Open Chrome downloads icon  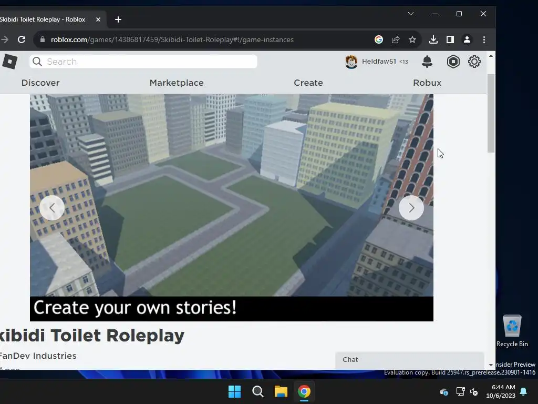click(x=433, y=39)
